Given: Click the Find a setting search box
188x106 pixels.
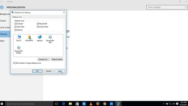Looking at the screenshot, I should (167, 7).
